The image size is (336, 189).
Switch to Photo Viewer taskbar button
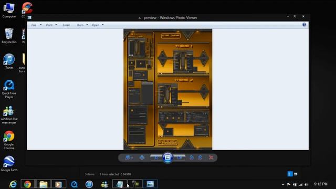pyautogui.click(x=150, y=184)
